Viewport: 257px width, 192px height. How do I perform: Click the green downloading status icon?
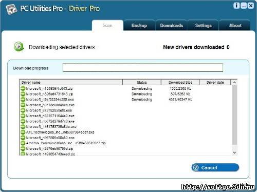click(x=19, y=47)
